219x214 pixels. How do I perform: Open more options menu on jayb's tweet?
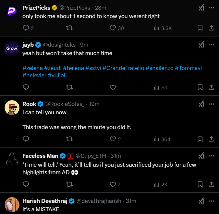pyautogui.click(x=211, y=45)
